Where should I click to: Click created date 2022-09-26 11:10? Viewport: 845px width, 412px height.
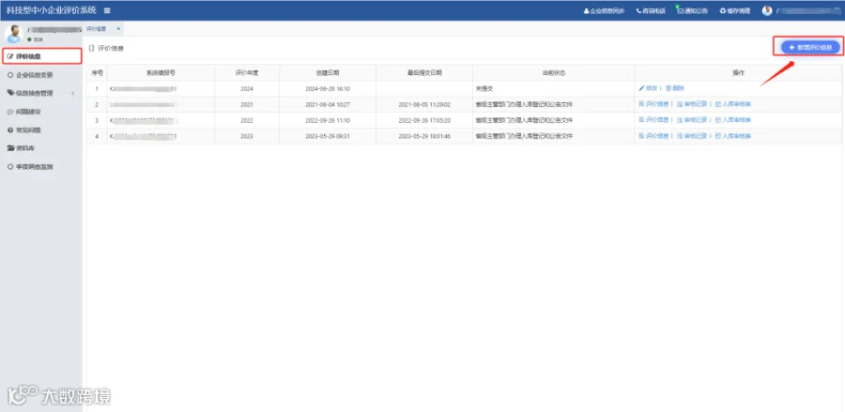tap(328, 120)
